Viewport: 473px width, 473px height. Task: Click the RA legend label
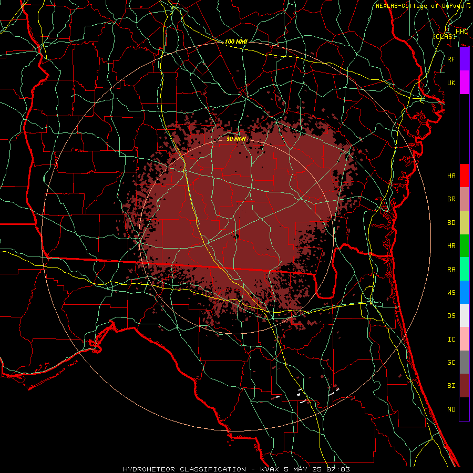tap(451, 270)
